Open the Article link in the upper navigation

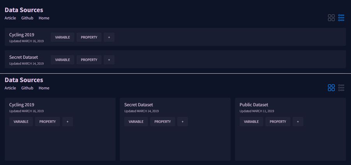(x=10, y=18)
